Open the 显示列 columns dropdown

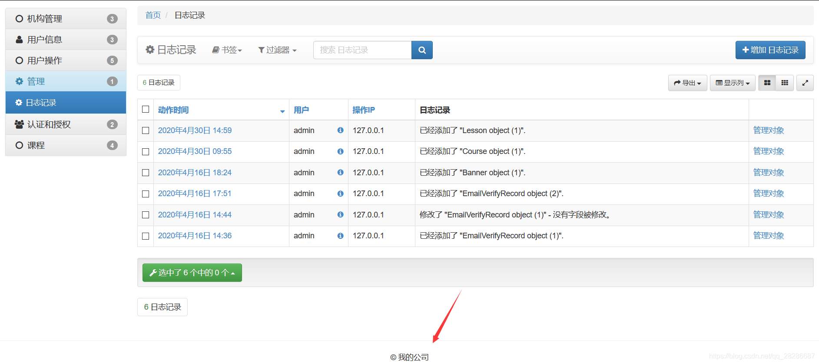(x=733, y=83)
